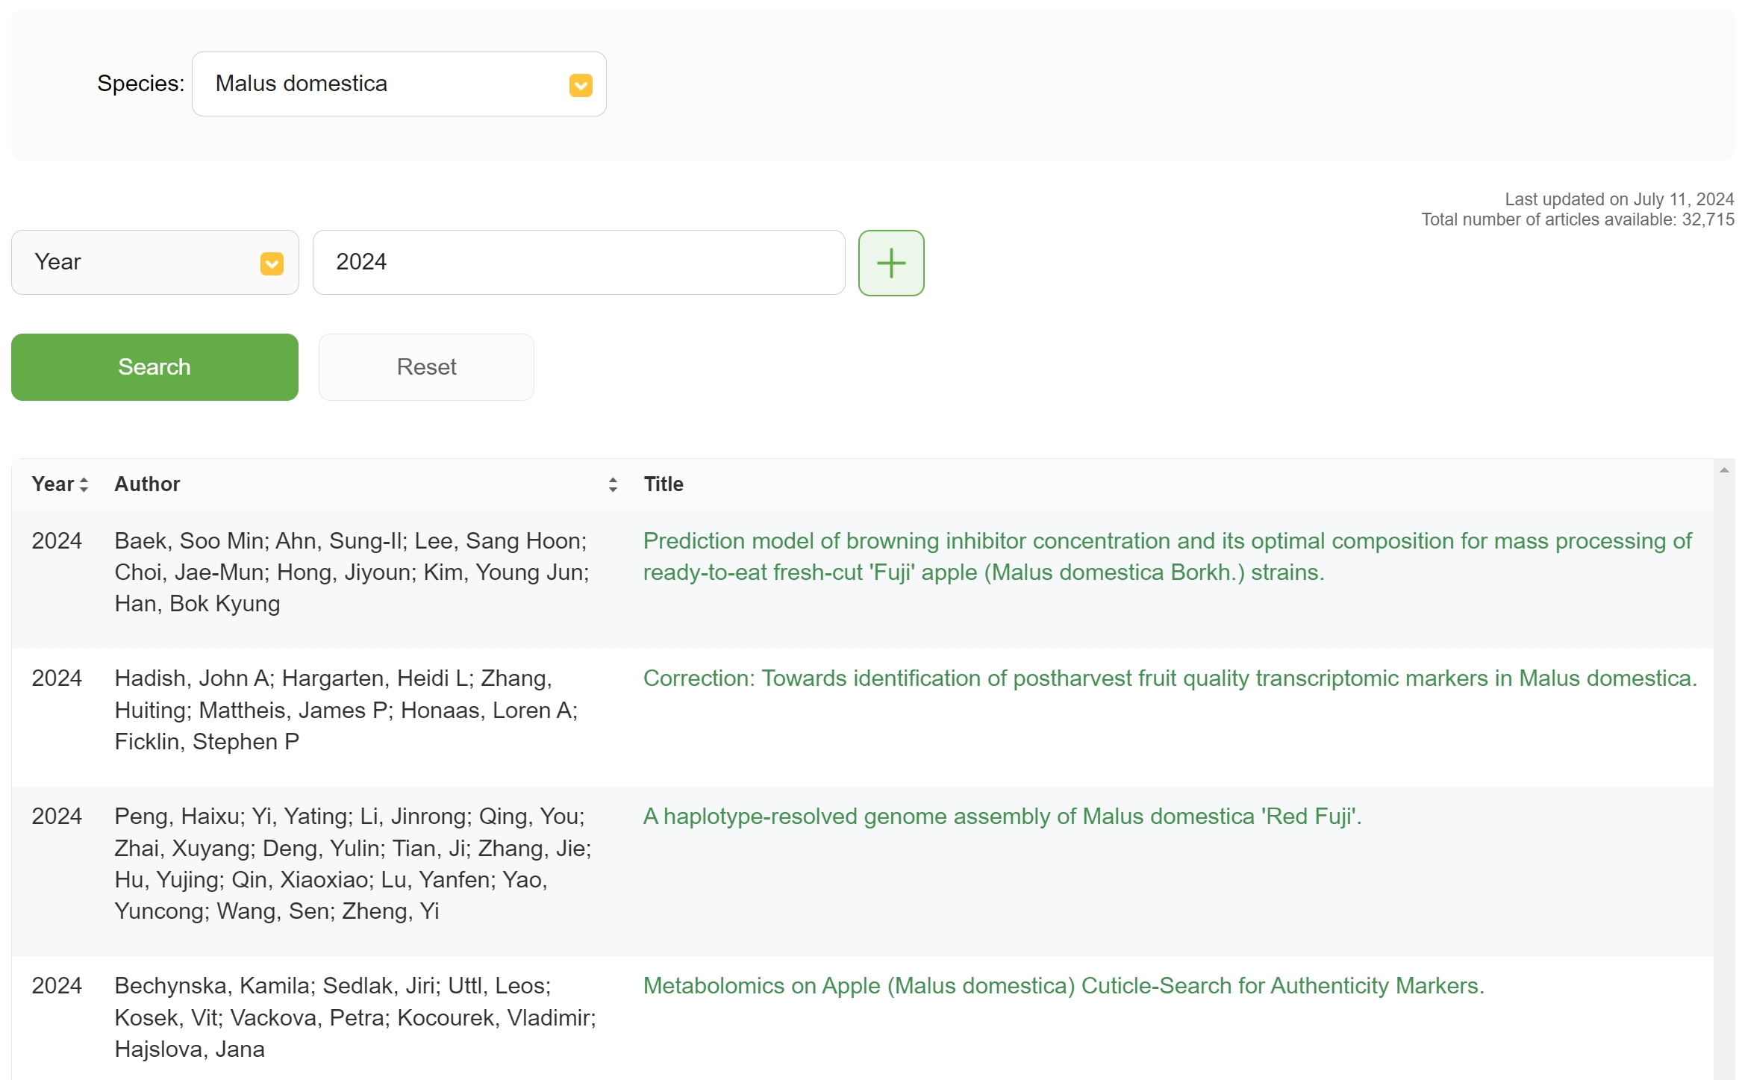Click the table's vertical scrollbar track

[1723, 746]
